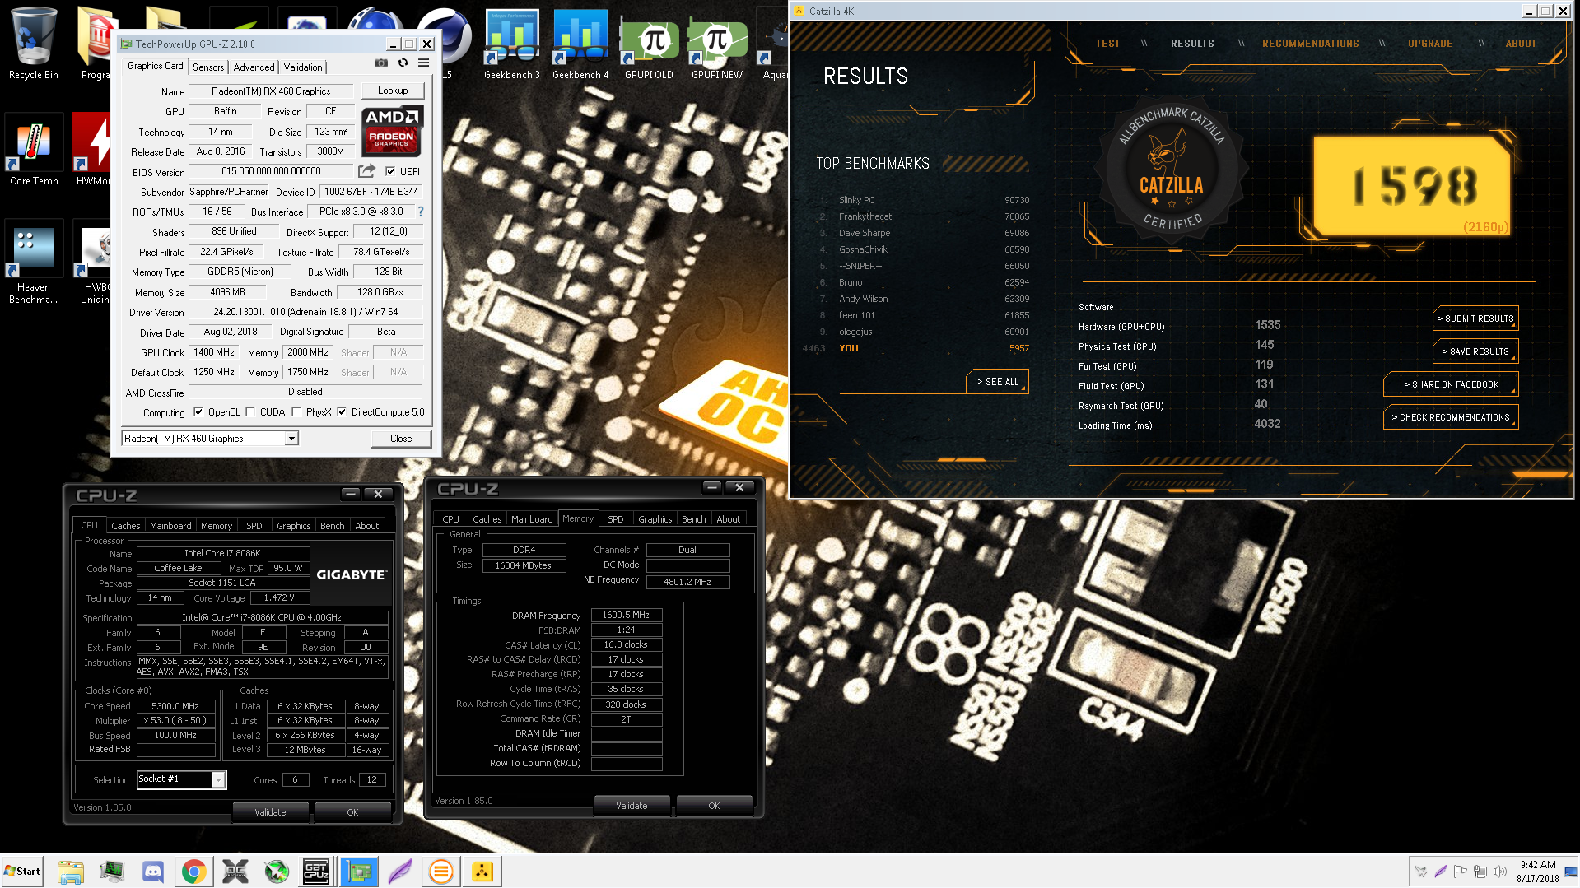
Task: Open Bench tab in left CPU-Z window
Action: pos(332,526)
